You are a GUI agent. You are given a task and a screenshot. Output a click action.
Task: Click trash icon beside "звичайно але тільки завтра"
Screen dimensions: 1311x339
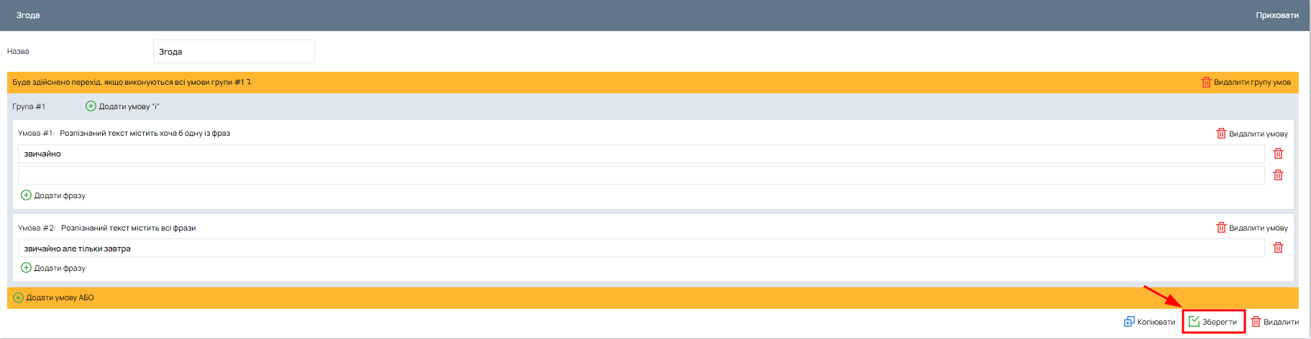(x=1278, y=248)
